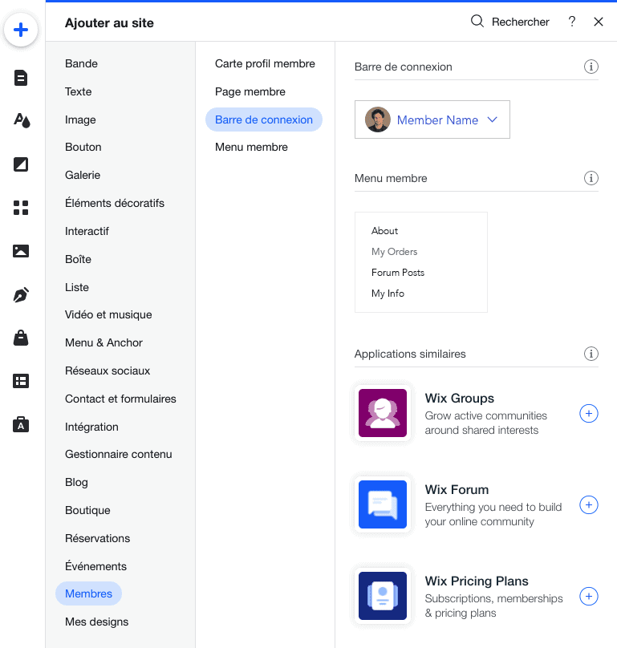Click My Orders in member menu preview
617x648 pixels.
tap(394, 252)
